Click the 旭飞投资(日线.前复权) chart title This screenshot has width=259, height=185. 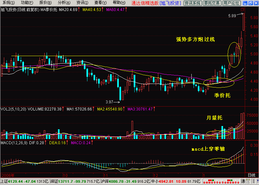pos(20,10)
